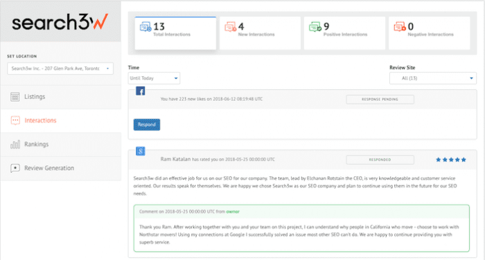The width and height of the screenshot is (485, 260).
Task: Click the search3w logo
Action: 60,22
